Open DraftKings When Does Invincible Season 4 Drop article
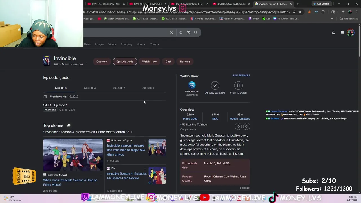 tap(70, 182)
